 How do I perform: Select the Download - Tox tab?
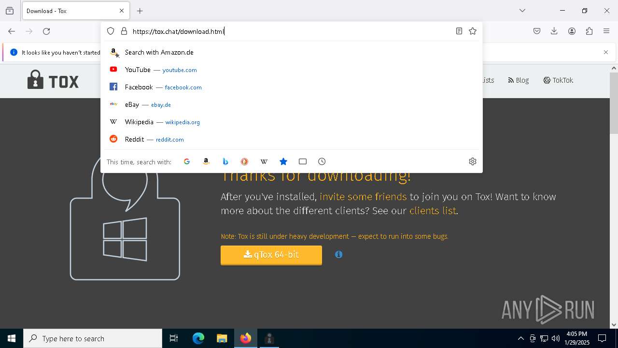(x=75, y=11)
